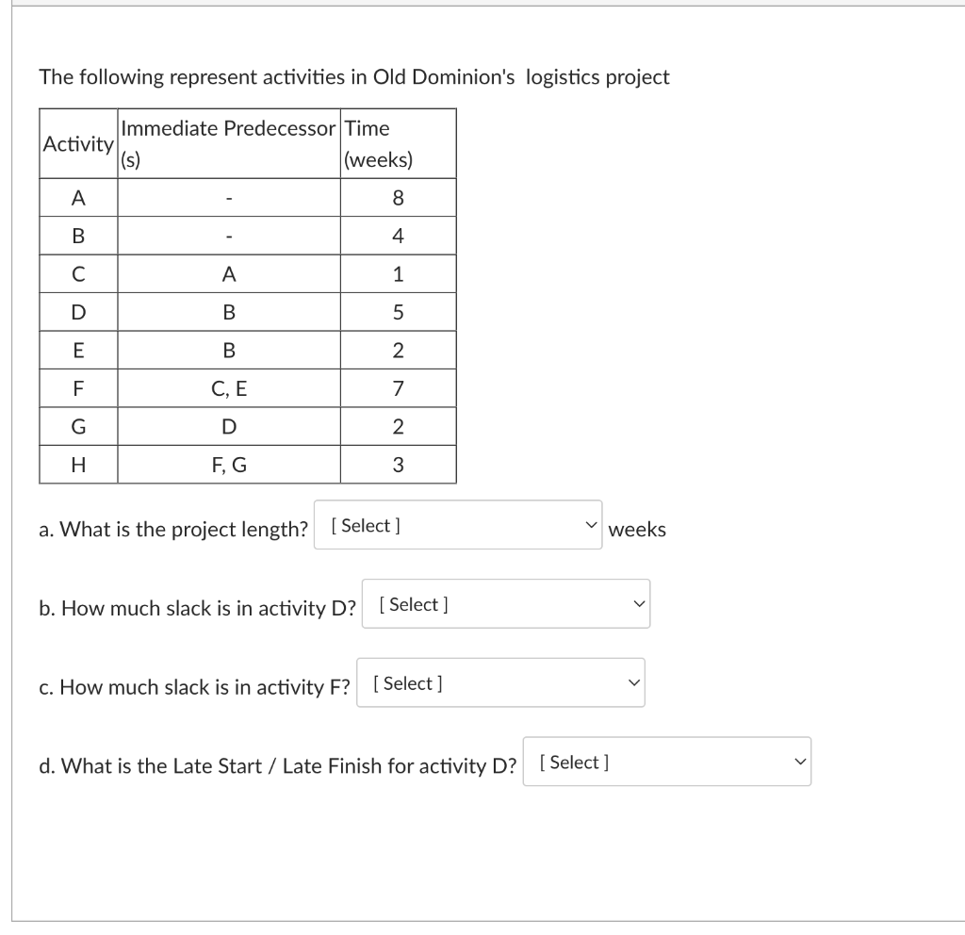This screenshot has width=965, height=935.
Task: Open the Late Start / Late Finish dropdown
Action: [664, 761]
